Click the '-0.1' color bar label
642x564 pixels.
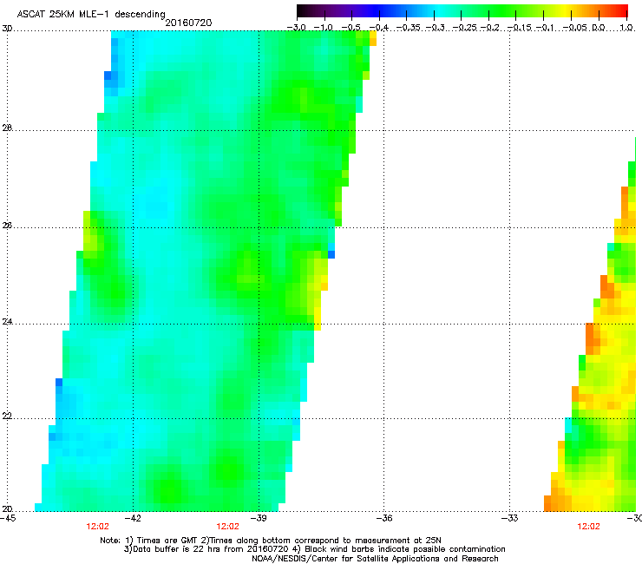(545, 28)
